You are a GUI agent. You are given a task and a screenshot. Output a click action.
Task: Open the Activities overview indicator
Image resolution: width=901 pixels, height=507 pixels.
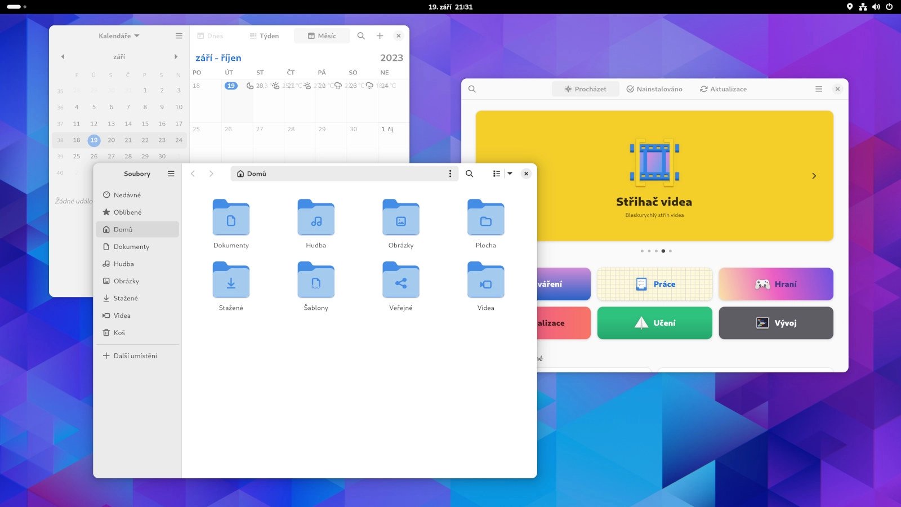16,7
